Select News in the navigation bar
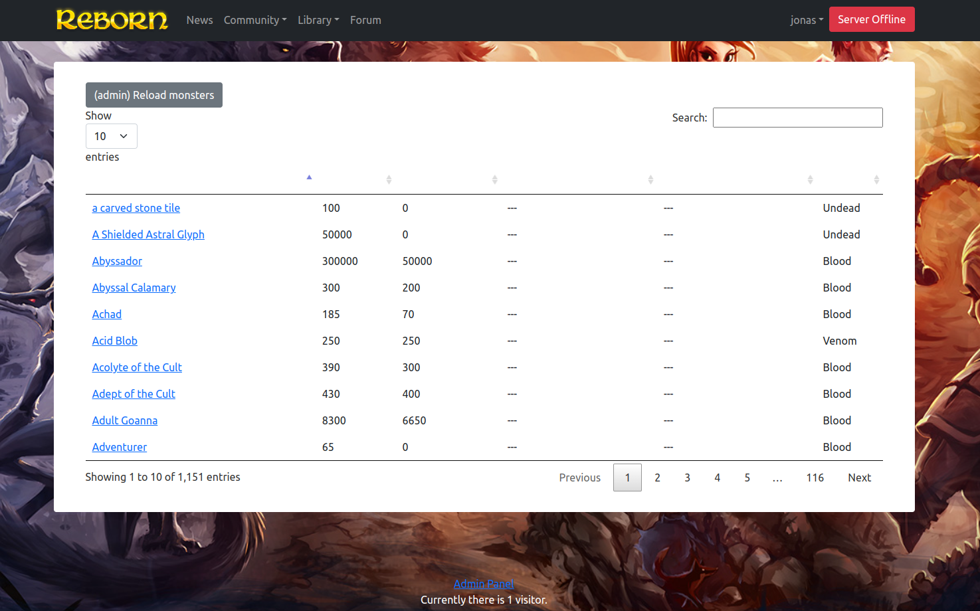Screen dimensions: 980x611 (x=199, y=20)
